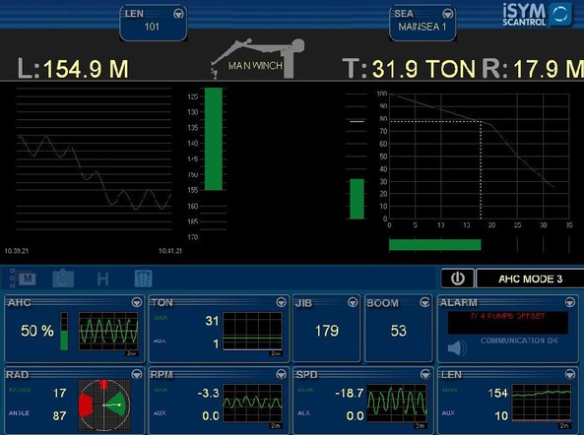
Task: Click the AHC green level bar
Action: 64,332
